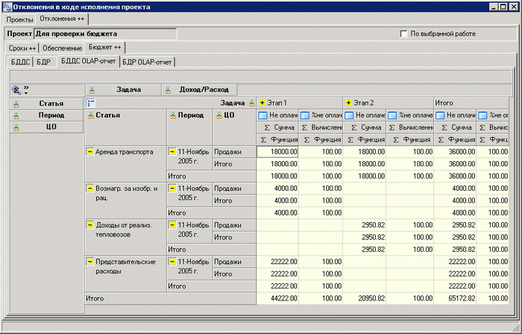Click the Доход/Расход filter field button
Viewport: 522px width, 334px height.
pos(199,89)
